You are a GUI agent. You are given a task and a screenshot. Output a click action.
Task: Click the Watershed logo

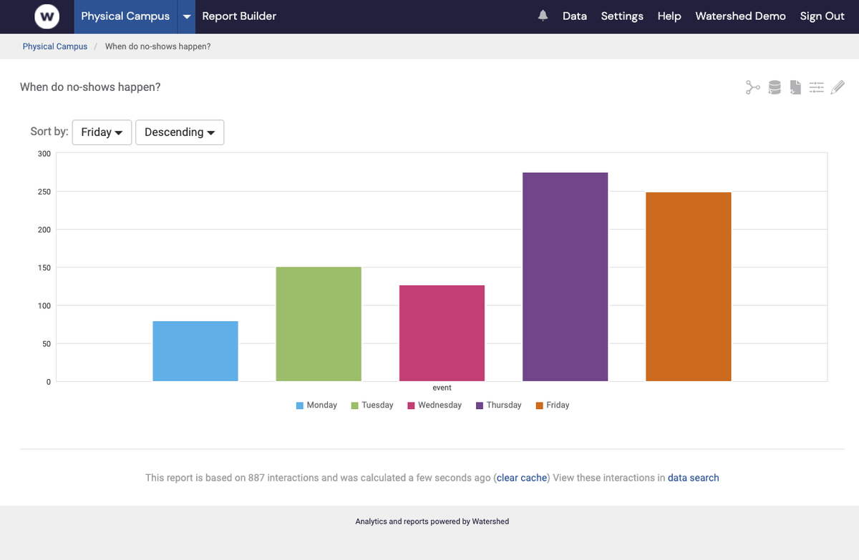(x=46, y=16)
